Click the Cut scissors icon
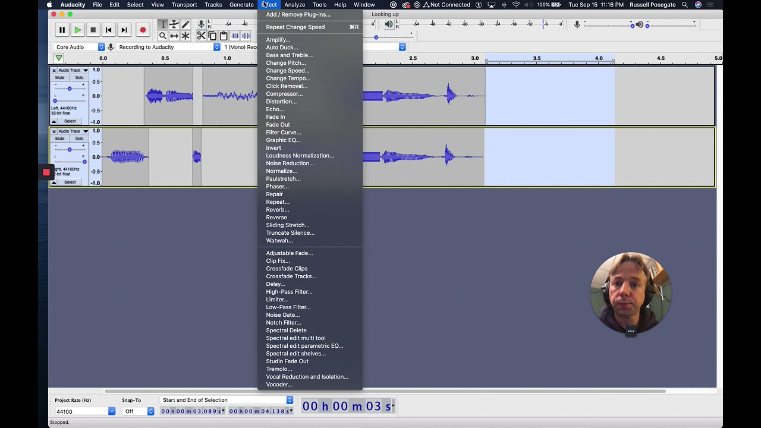Viewport: 761px width, 428px height. [x=202, y=36]
